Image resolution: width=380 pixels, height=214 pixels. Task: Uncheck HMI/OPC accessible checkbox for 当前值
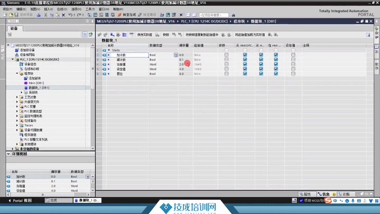pos(245,65)
